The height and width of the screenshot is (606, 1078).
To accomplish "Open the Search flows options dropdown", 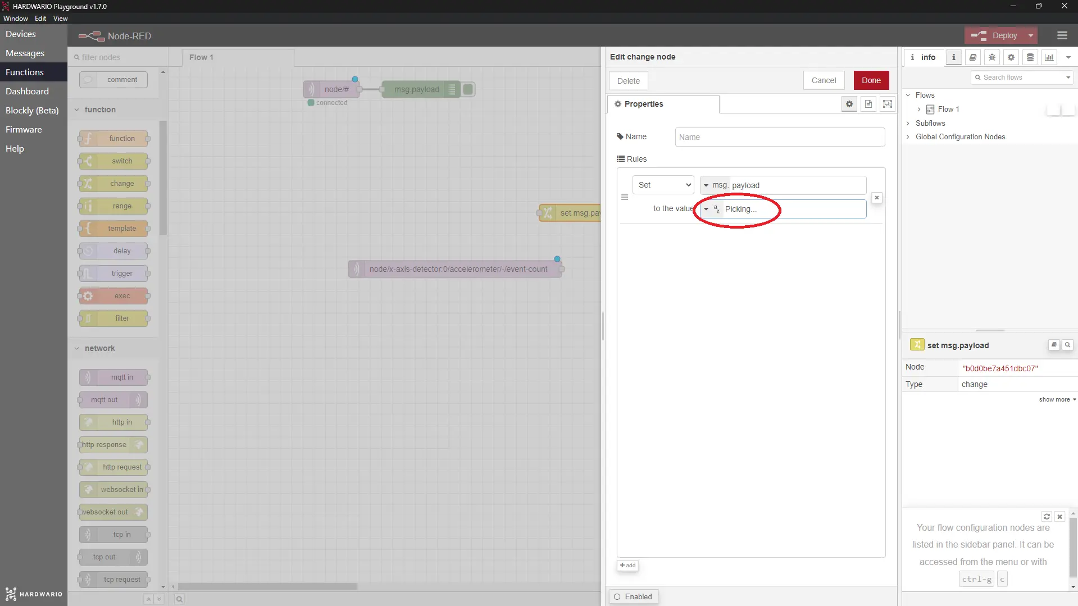I will (1068, 78).
